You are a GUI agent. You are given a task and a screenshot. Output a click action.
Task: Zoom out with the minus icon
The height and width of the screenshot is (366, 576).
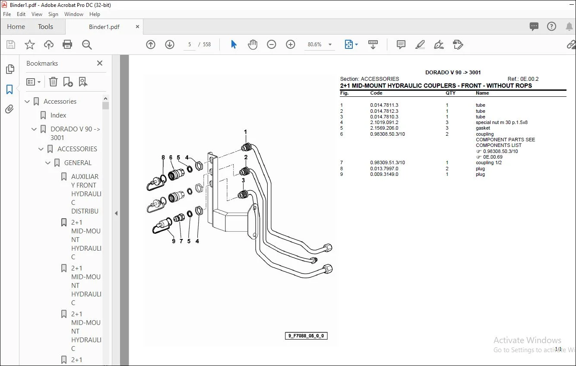pyautogui.click(x=272, y=45)
